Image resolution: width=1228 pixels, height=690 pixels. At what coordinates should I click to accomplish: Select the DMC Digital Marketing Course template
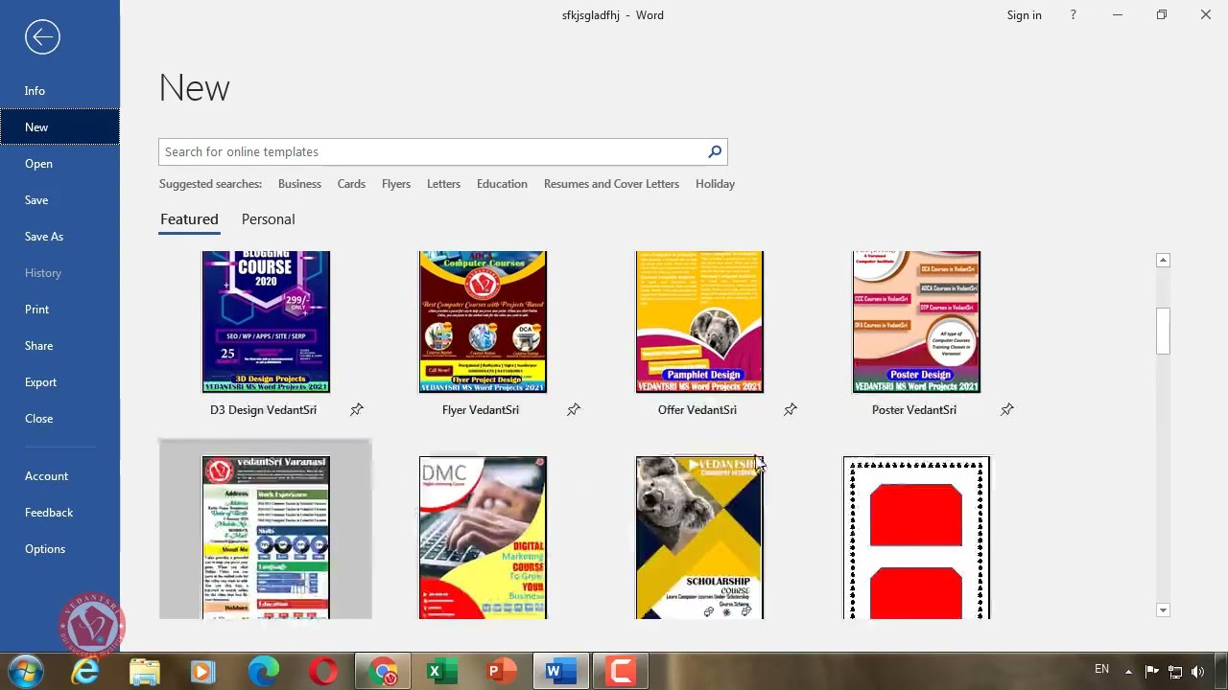coord(483,538)
